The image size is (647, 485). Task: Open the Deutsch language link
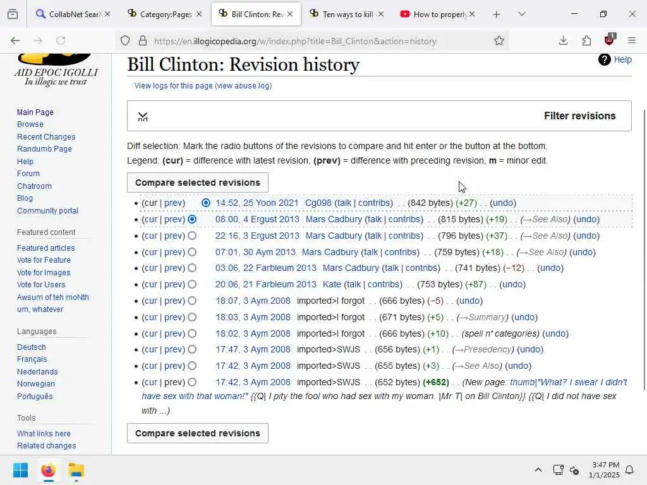32,347
